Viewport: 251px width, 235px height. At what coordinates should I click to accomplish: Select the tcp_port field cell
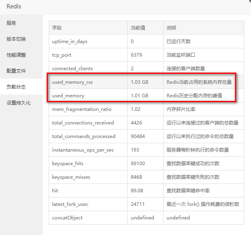(88, 55)
